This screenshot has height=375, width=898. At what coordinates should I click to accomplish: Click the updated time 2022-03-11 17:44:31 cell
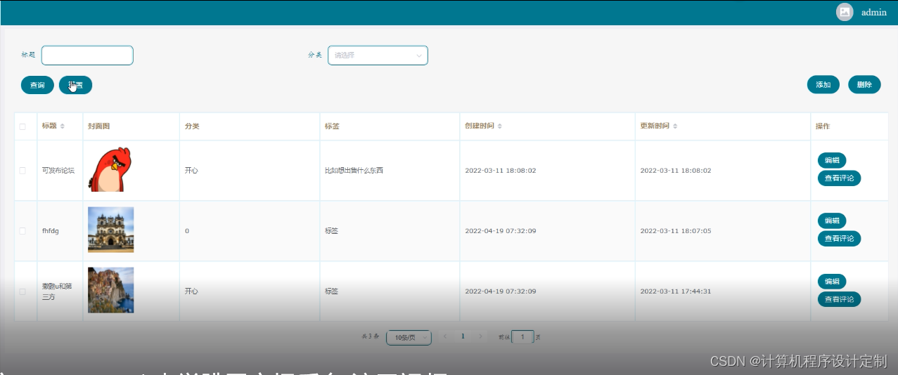pos(676,291)
